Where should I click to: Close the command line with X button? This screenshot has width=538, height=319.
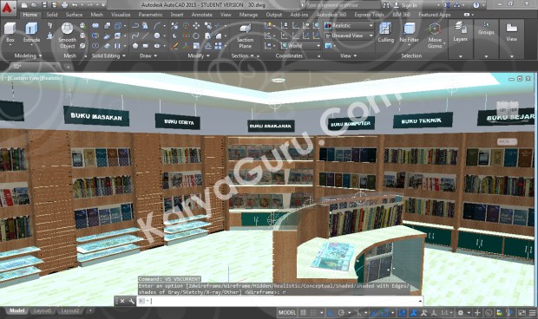coord(122,301)
